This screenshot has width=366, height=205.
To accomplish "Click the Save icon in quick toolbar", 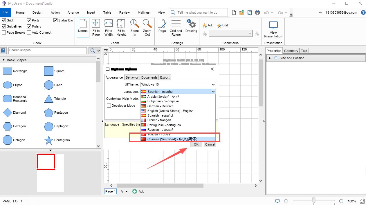I will [250, 12].
